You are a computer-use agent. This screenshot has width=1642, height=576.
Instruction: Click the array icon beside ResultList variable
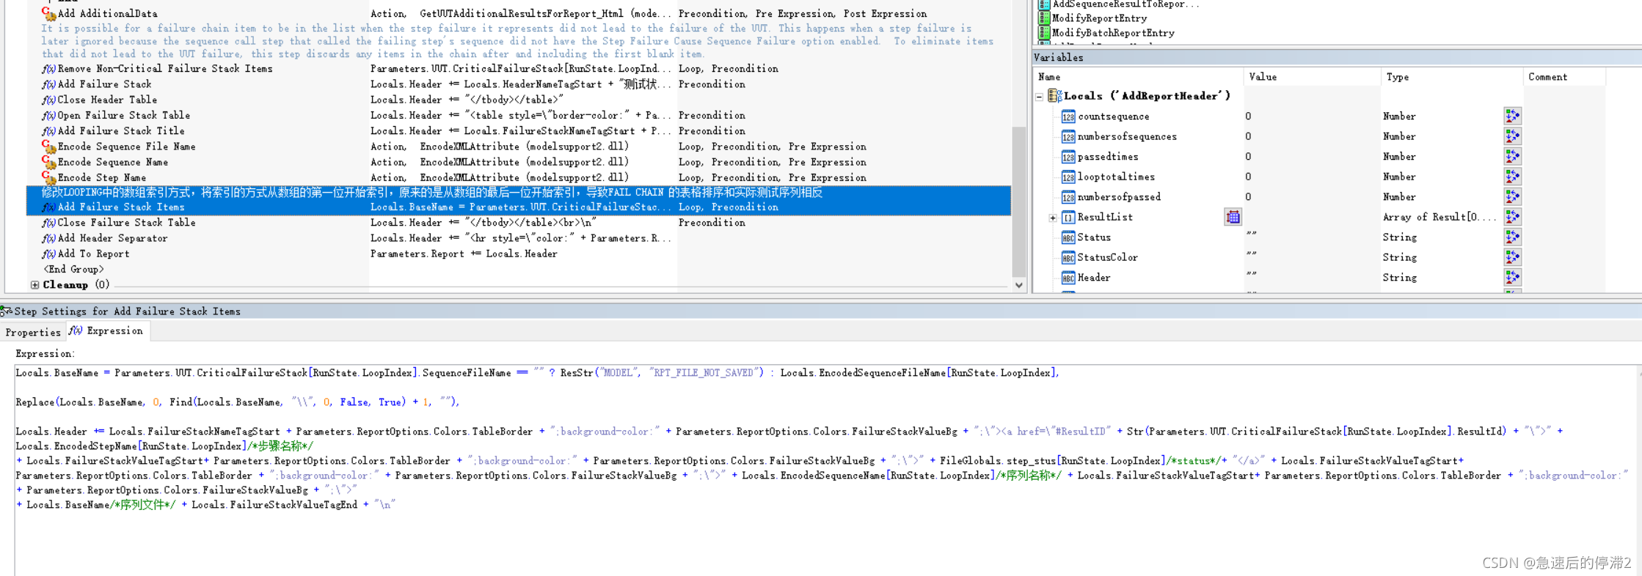click(1068, 218)
